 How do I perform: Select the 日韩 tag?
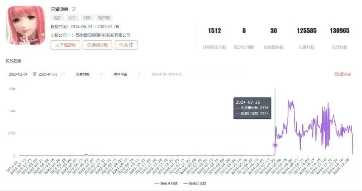[x=87, y=18]
